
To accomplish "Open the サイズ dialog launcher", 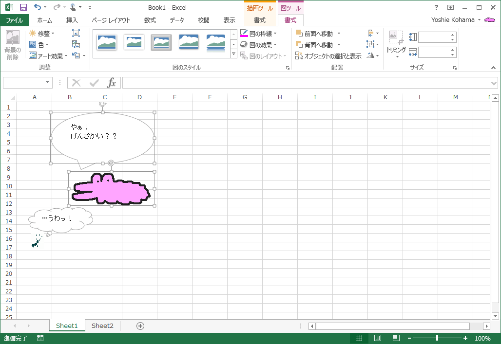I will point(455,68).
